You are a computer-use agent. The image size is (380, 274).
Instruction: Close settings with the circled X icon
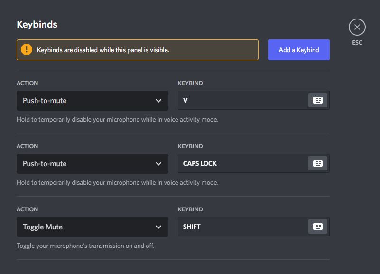pyautogui.click(x=357, y=27)
